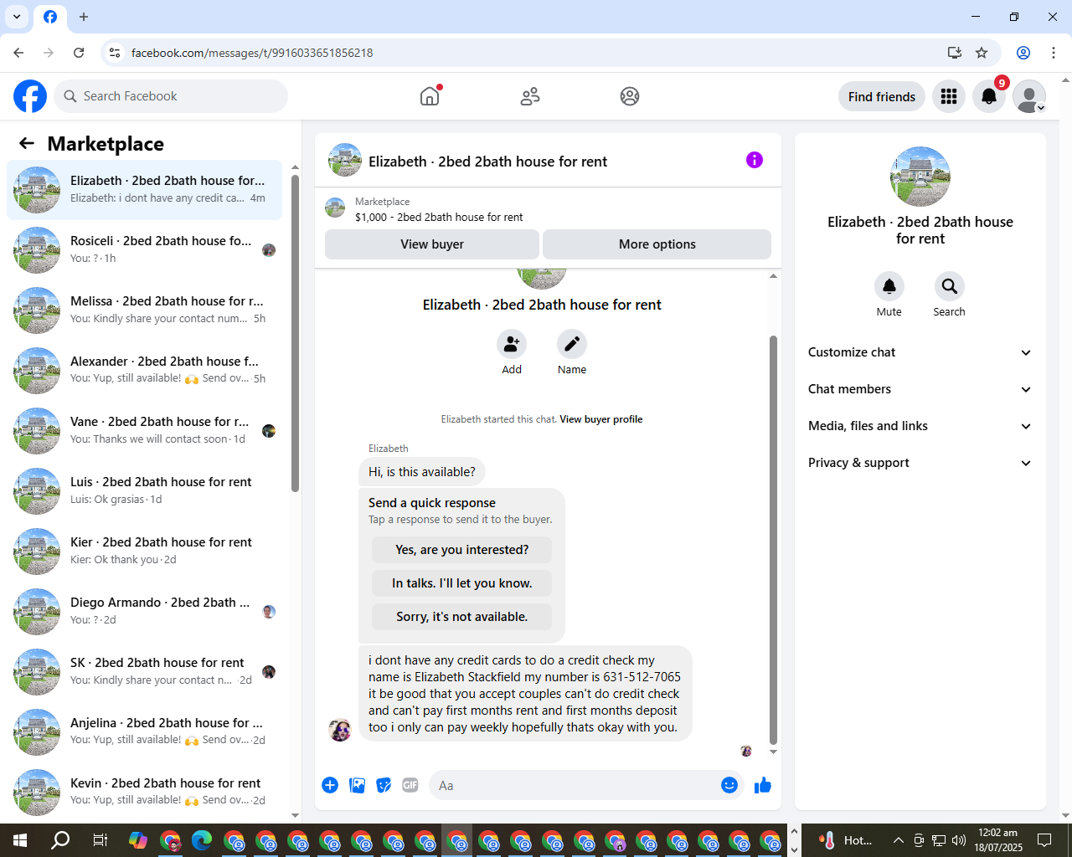
Task: Click the chat messages scrollbar
Action: tap(773, 540)
